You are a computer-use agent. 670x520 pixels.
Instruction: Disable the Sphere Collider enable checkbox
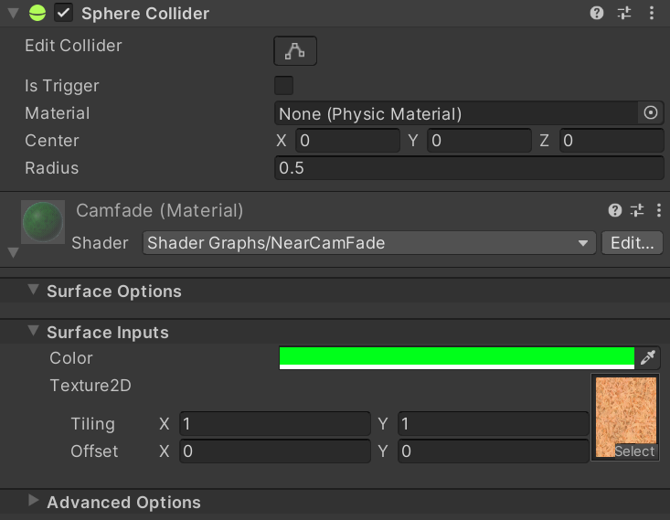(63, 13)
